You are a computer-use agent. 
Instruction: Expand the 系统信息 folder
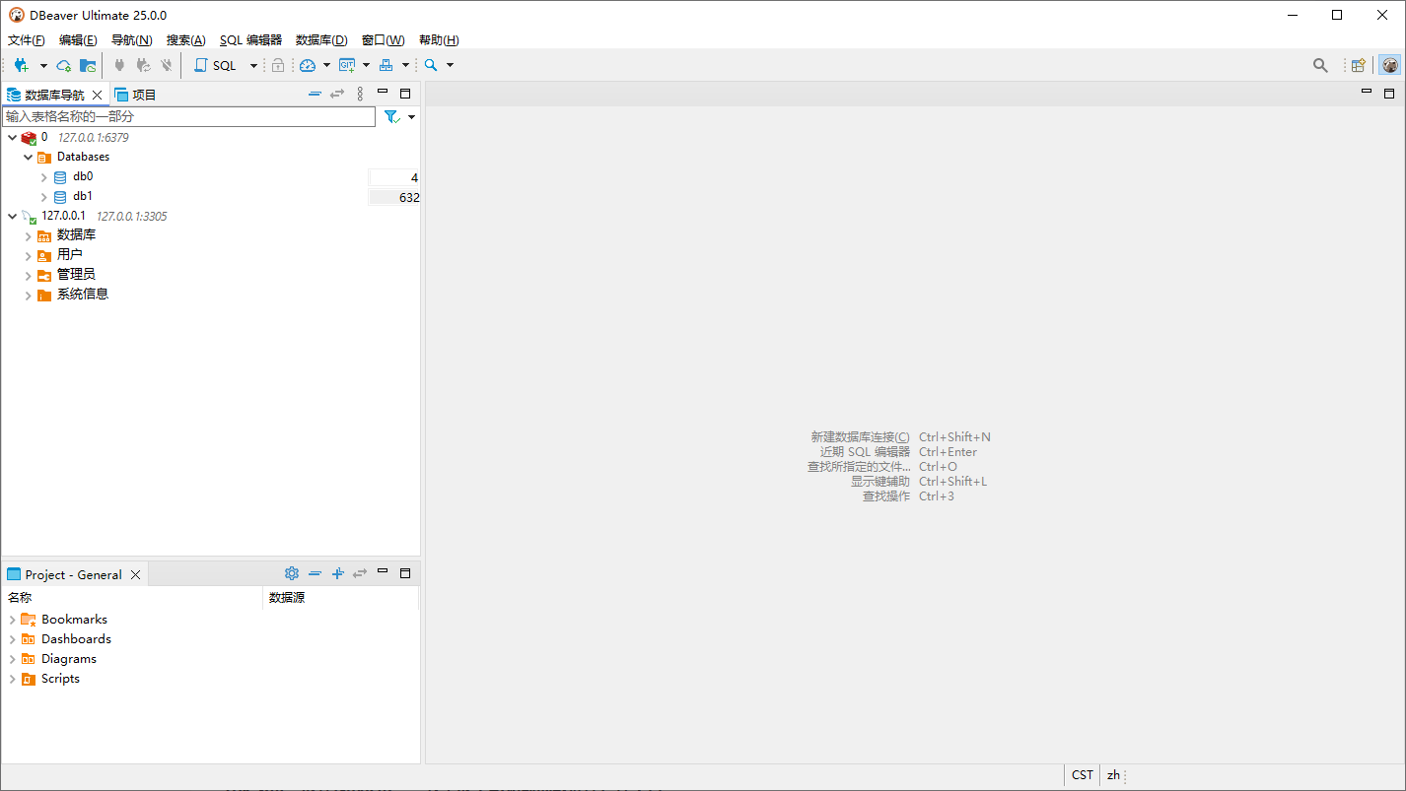[28, 296]
